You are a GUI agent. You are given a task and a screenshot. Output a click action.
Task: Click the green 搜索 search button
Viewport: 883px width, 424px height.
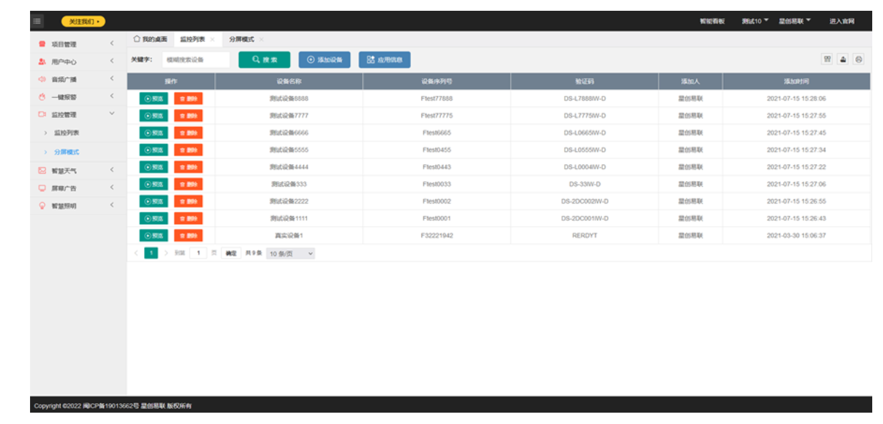[x=264, y=60]
